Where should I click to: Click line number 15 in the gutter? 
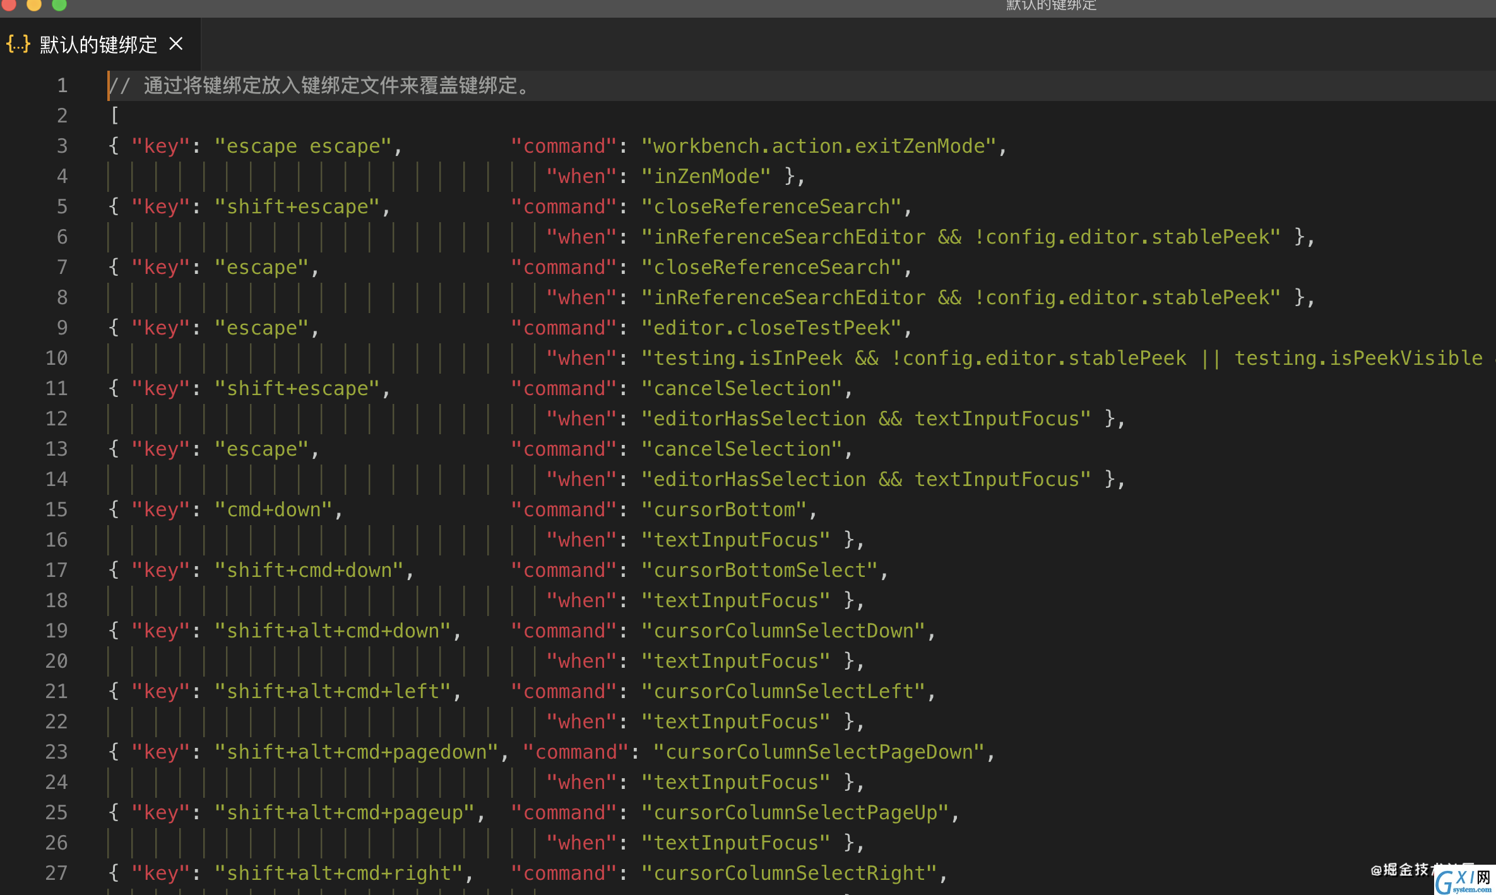[x=56, y=509]
